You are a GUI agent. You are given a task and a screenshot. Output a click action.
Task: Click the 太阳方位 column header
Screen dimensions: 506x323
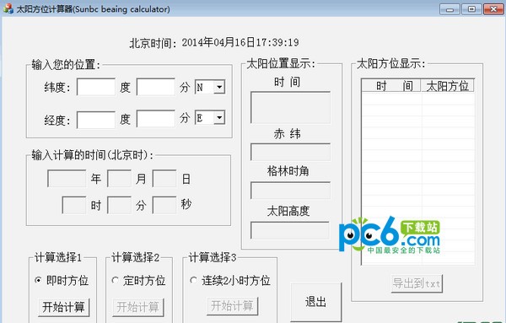[448, 86]
